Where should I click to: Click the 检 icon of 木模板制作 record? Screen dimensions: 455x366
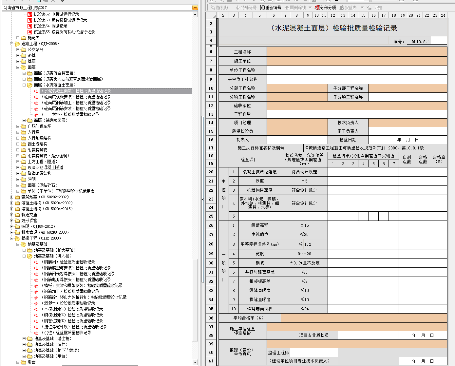pos(36,309)
